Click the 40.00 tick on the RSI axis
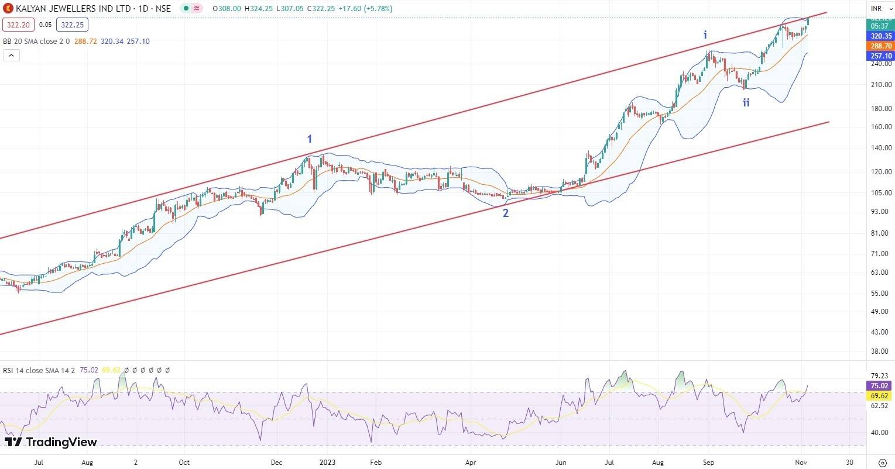 click(x=880, y=433)
